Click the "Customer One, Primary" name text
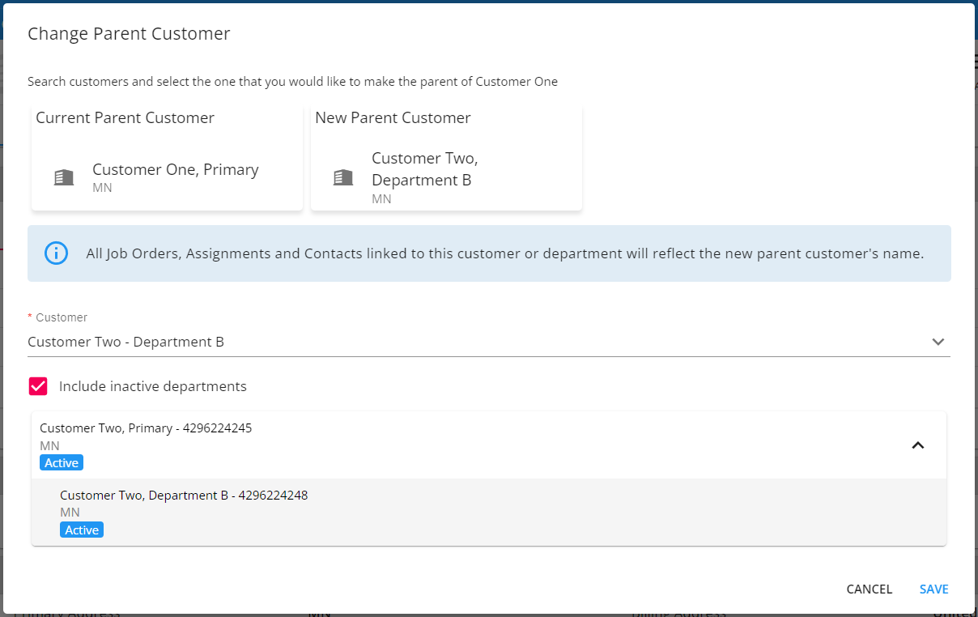 coord(176,170)
